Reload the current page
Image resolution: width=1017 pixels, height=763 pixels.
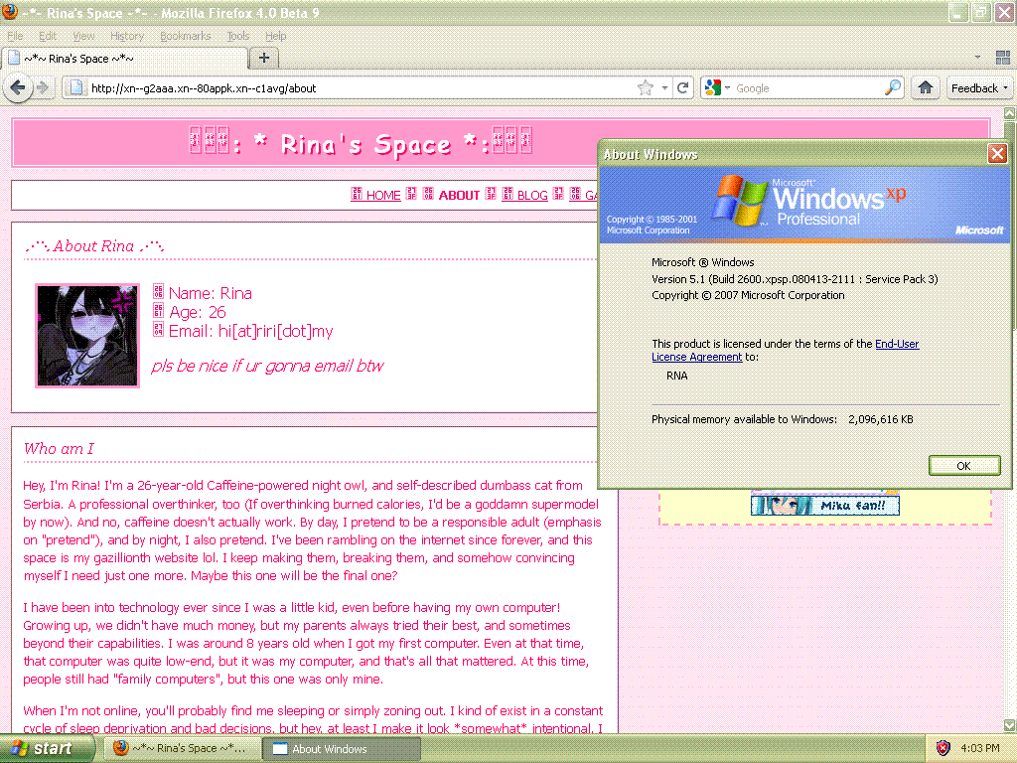point(682,87)
